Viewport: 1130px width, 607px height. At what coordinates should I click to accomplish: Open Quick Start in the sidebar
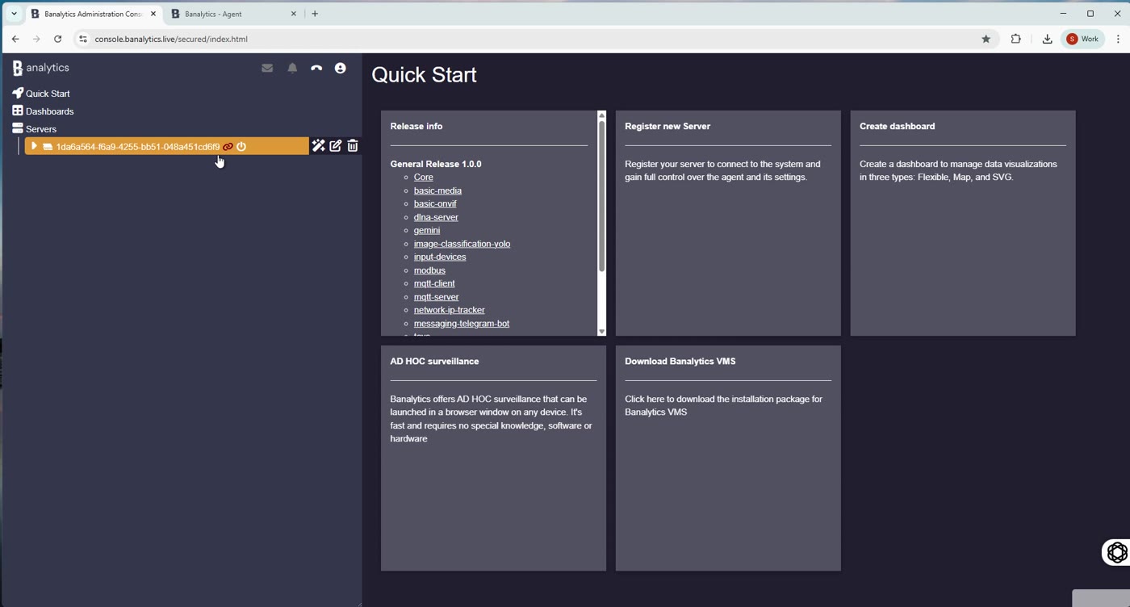click(48, 94)
